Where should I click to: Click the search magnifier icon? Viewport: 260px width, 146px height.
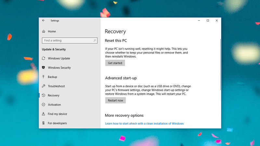click(x=95, y=40)
